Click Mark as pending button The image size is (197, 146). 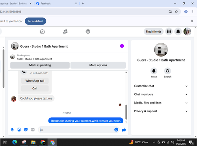(x=40, y=65)
